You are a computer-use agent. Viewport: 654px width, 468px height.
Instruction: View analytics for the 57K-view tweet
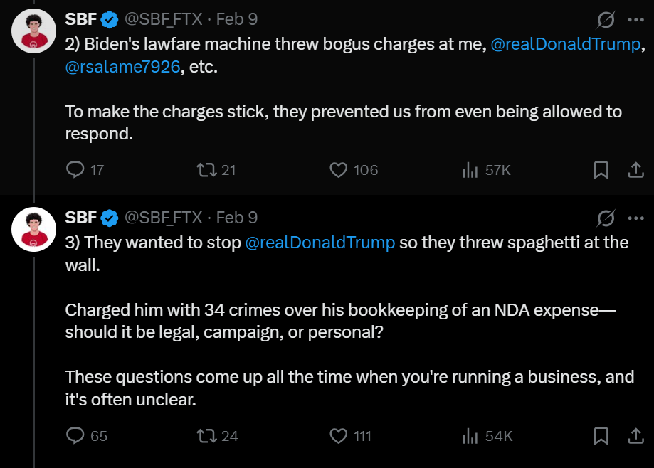tap(470, 170)
